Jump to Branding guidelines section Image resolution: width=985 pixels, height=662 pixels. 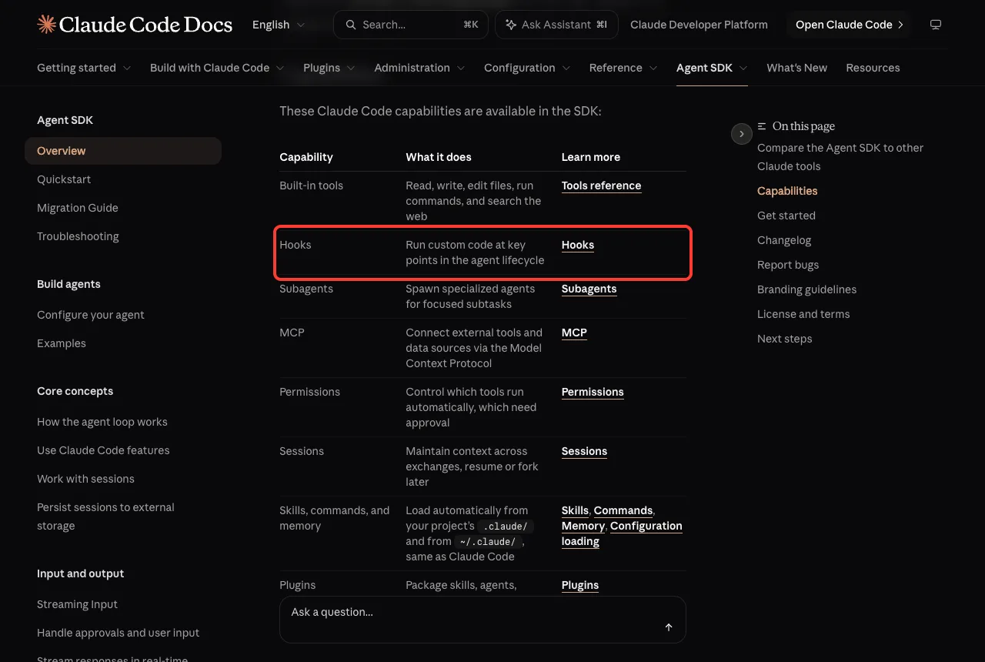806,289
